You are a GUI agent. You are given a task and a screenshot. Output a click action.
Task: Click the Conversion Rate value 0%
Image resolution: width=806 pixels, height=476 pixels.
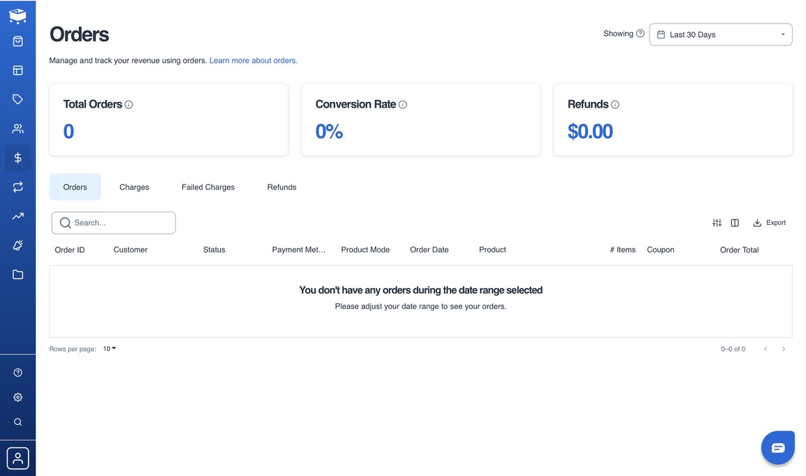[329, 131]
